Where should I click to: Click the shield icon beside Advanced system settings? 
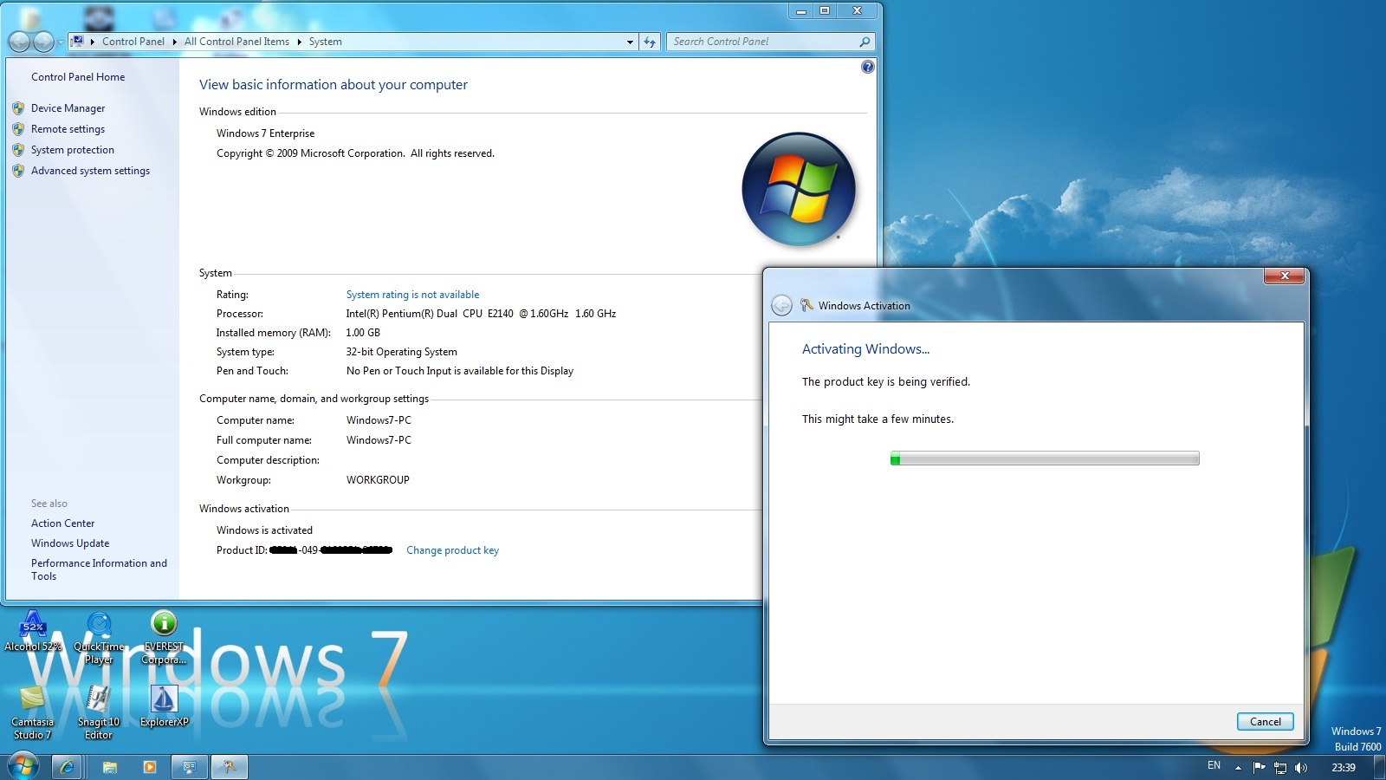pyautogui.click(x=18, y=171)
